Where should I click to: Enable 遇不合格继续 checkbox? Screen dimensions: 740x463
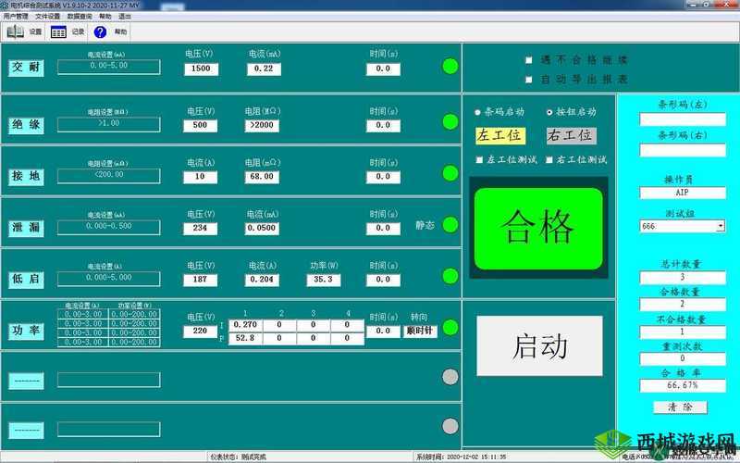(x=529, y=60)
